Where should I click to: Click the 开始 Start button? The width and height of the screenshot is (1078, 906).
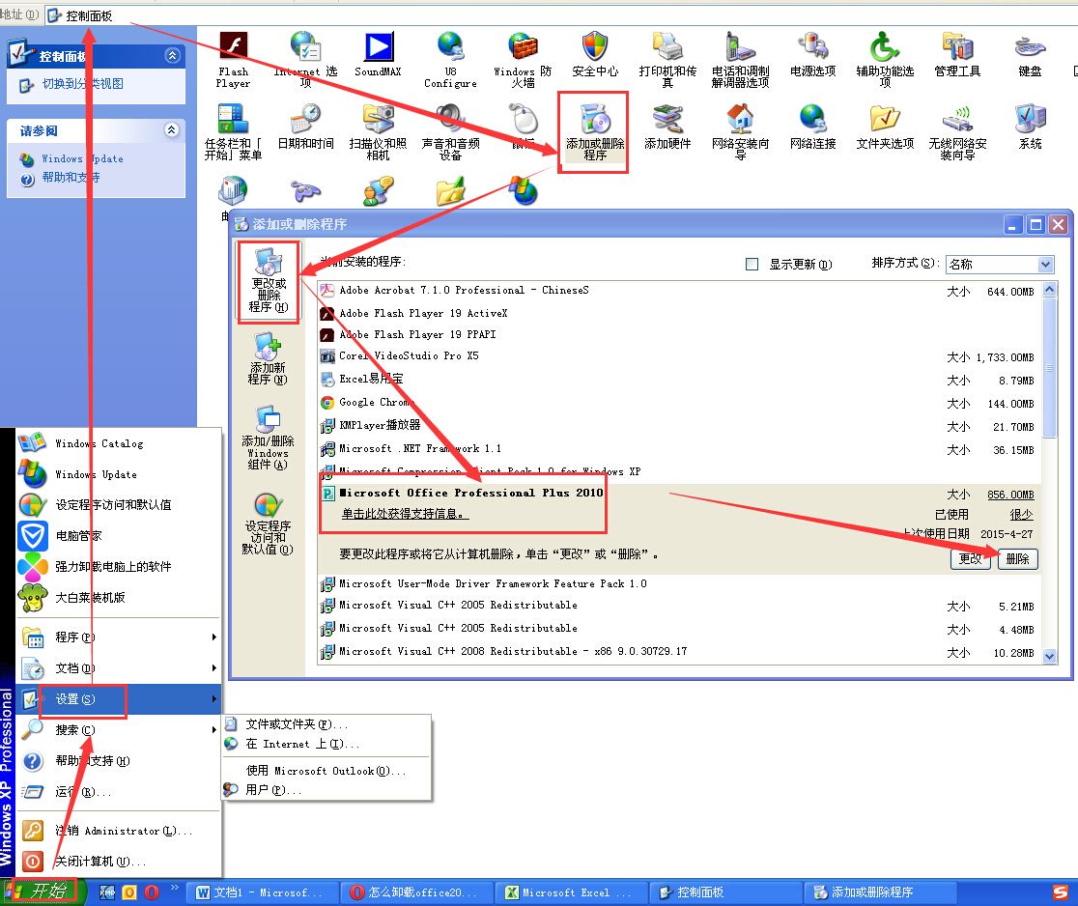coord(42,892)
